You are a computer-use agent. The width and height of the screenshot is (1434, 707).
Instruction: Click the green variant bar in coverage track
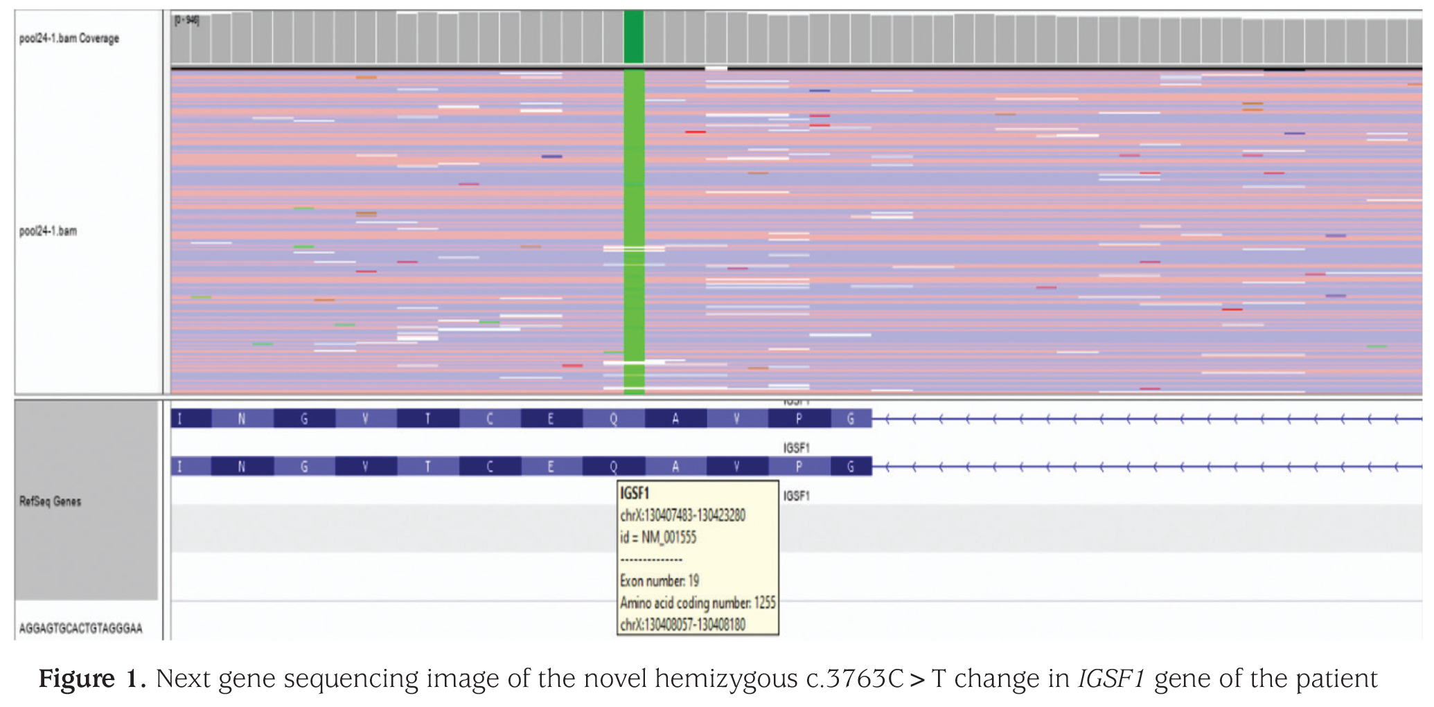click(x=633, y=37)
